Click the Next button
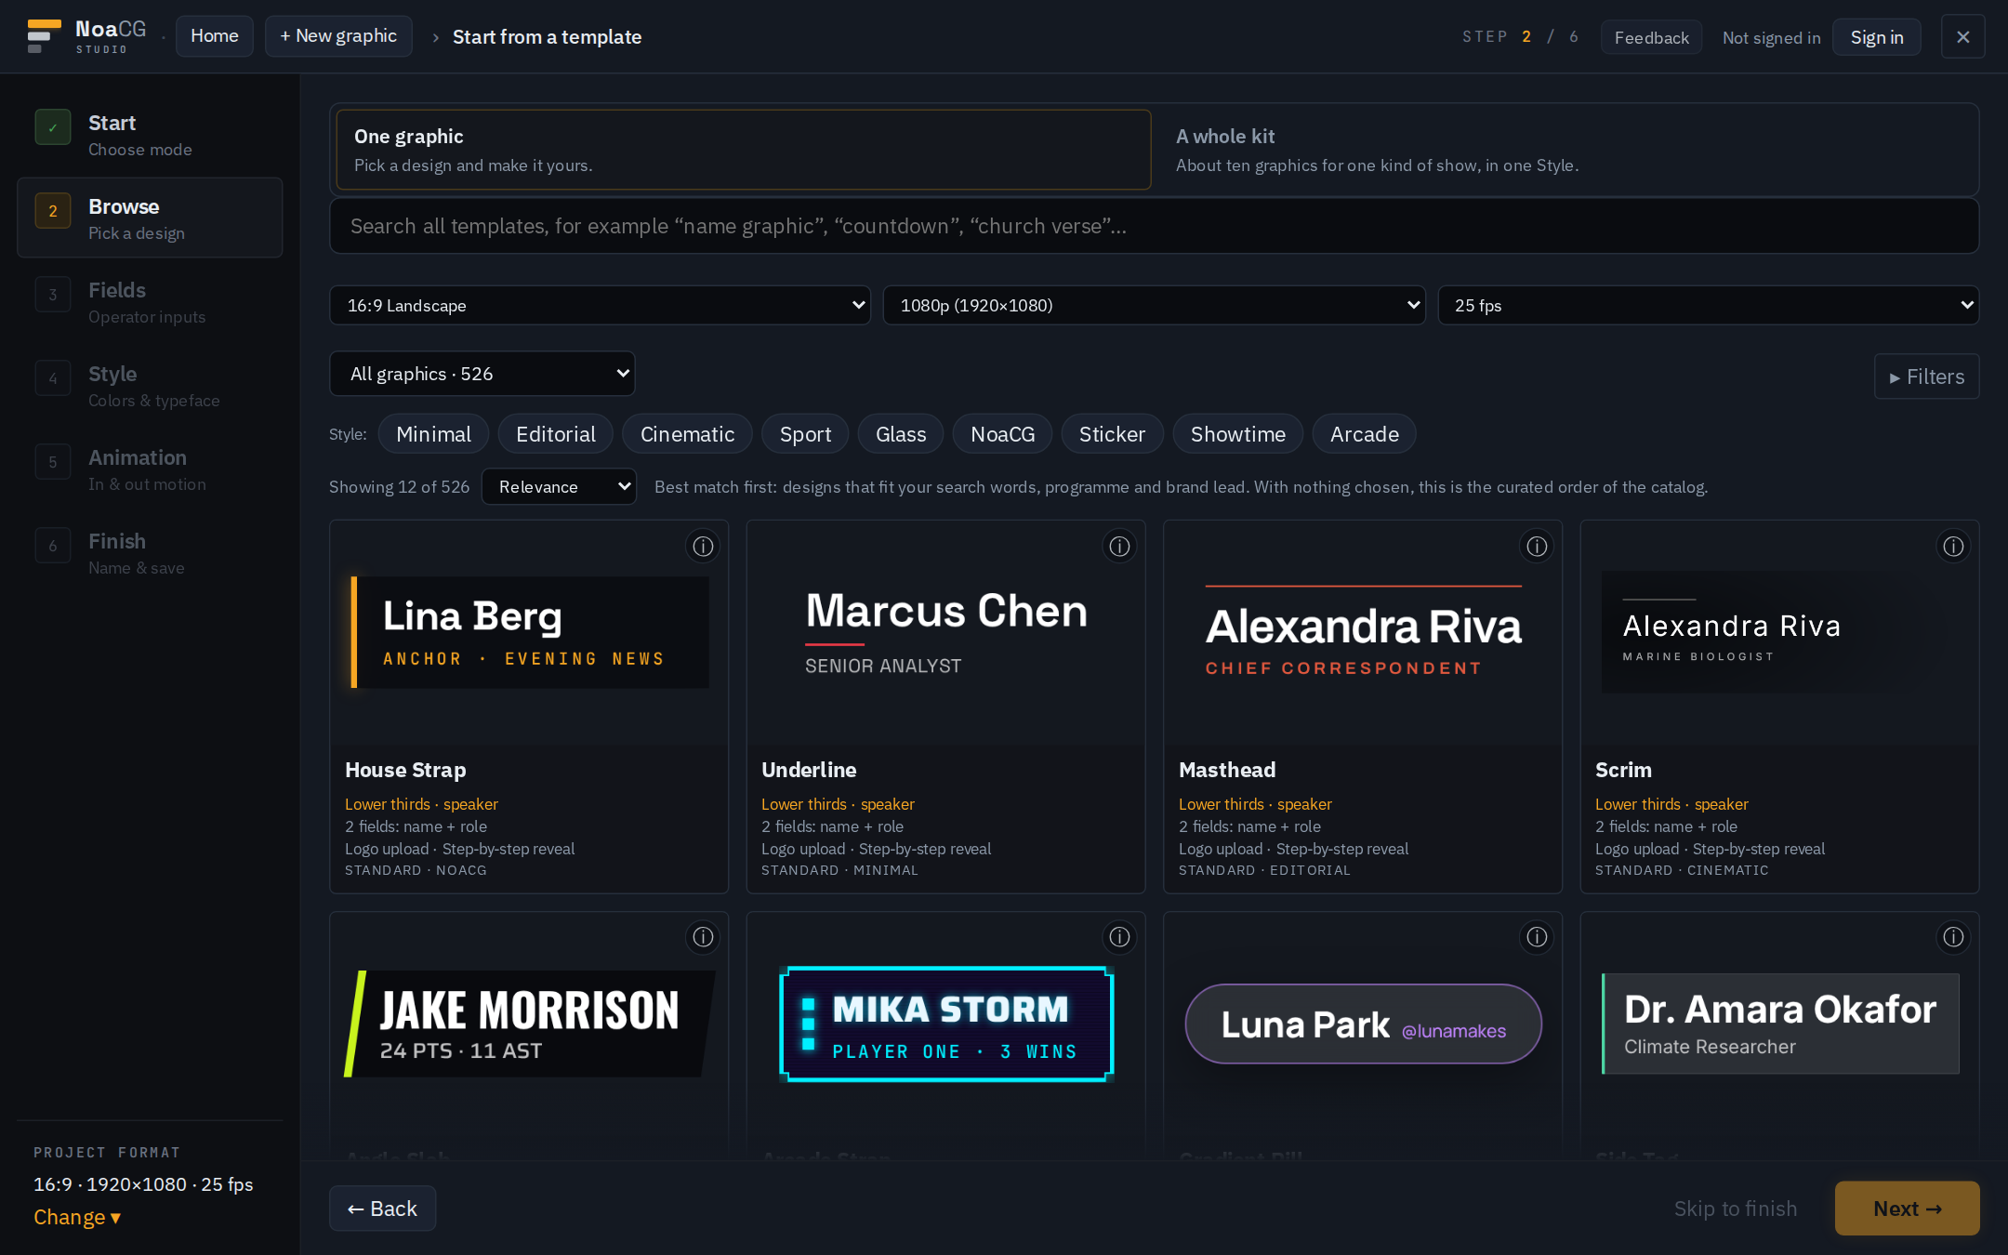 [1907, 1209]
